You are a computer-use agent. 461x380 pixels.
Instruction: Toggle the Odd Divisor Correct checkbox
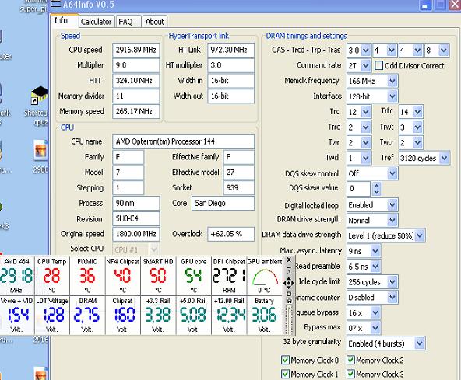378,65
